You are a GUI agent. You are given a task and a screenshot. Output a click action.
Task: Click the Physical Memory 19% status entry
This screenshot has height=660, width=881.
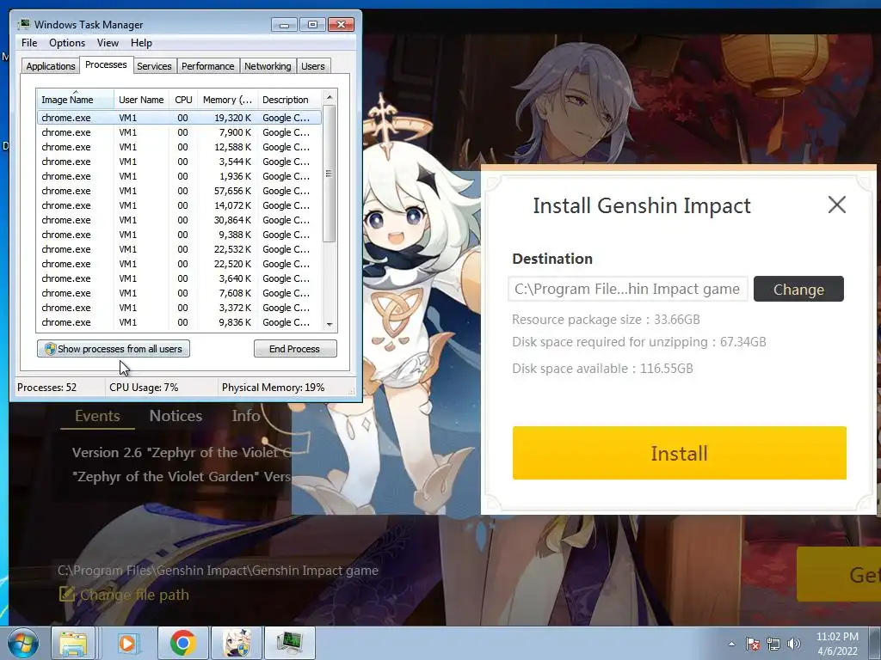coord(273,388)
